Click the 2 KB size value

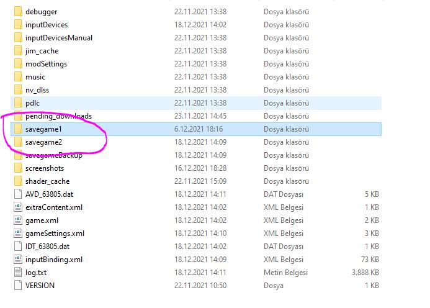point(372,220)
